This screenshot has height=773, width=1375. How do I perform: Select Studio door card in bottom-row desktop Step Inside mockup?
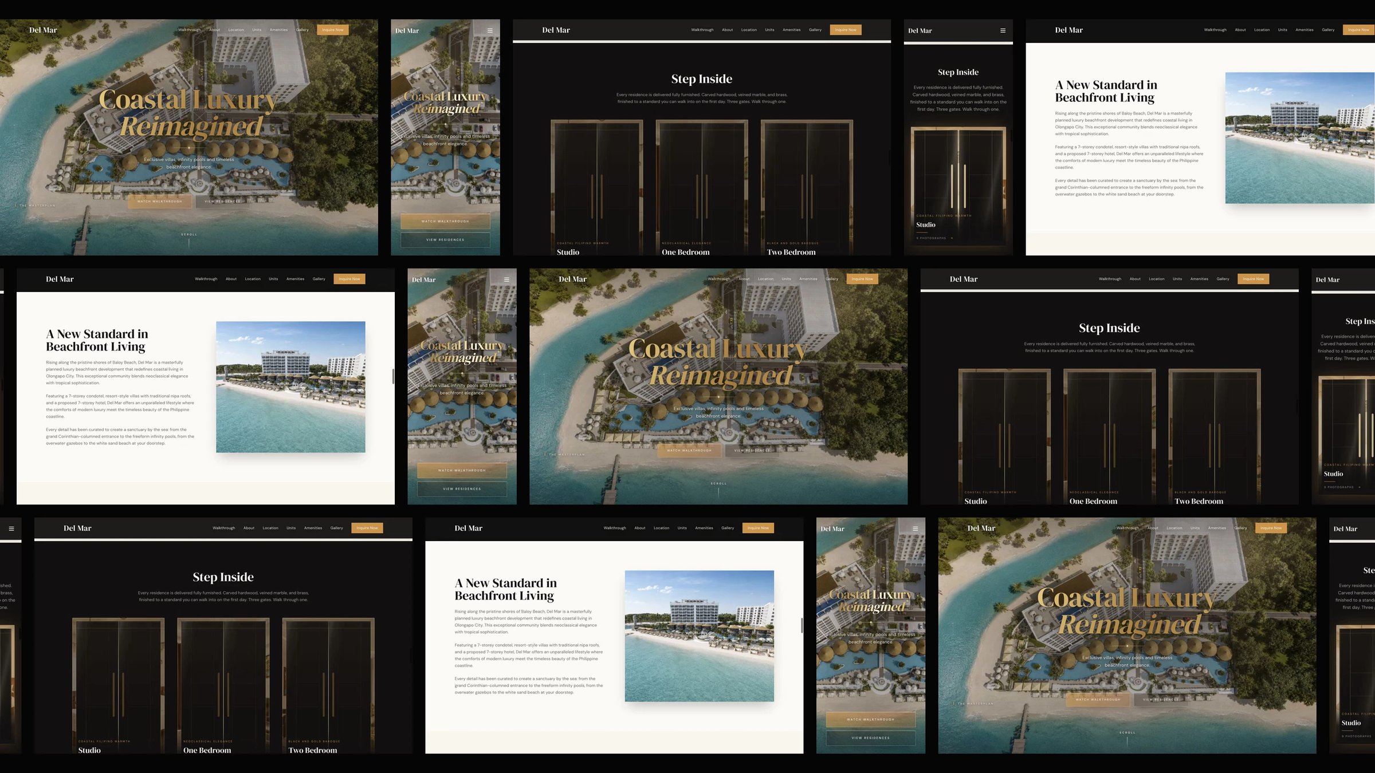(118, 686)
